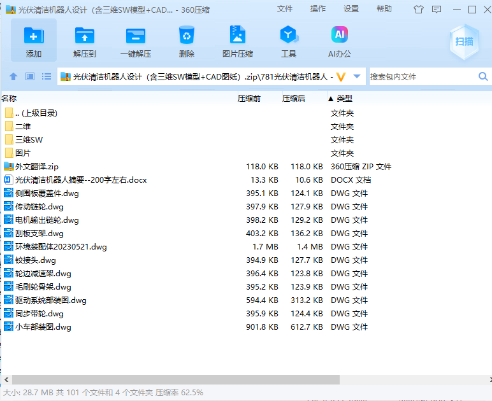Click the 扫描 (Scan) hexagon button
Screen dimensions: 492x401
point(465,41)
